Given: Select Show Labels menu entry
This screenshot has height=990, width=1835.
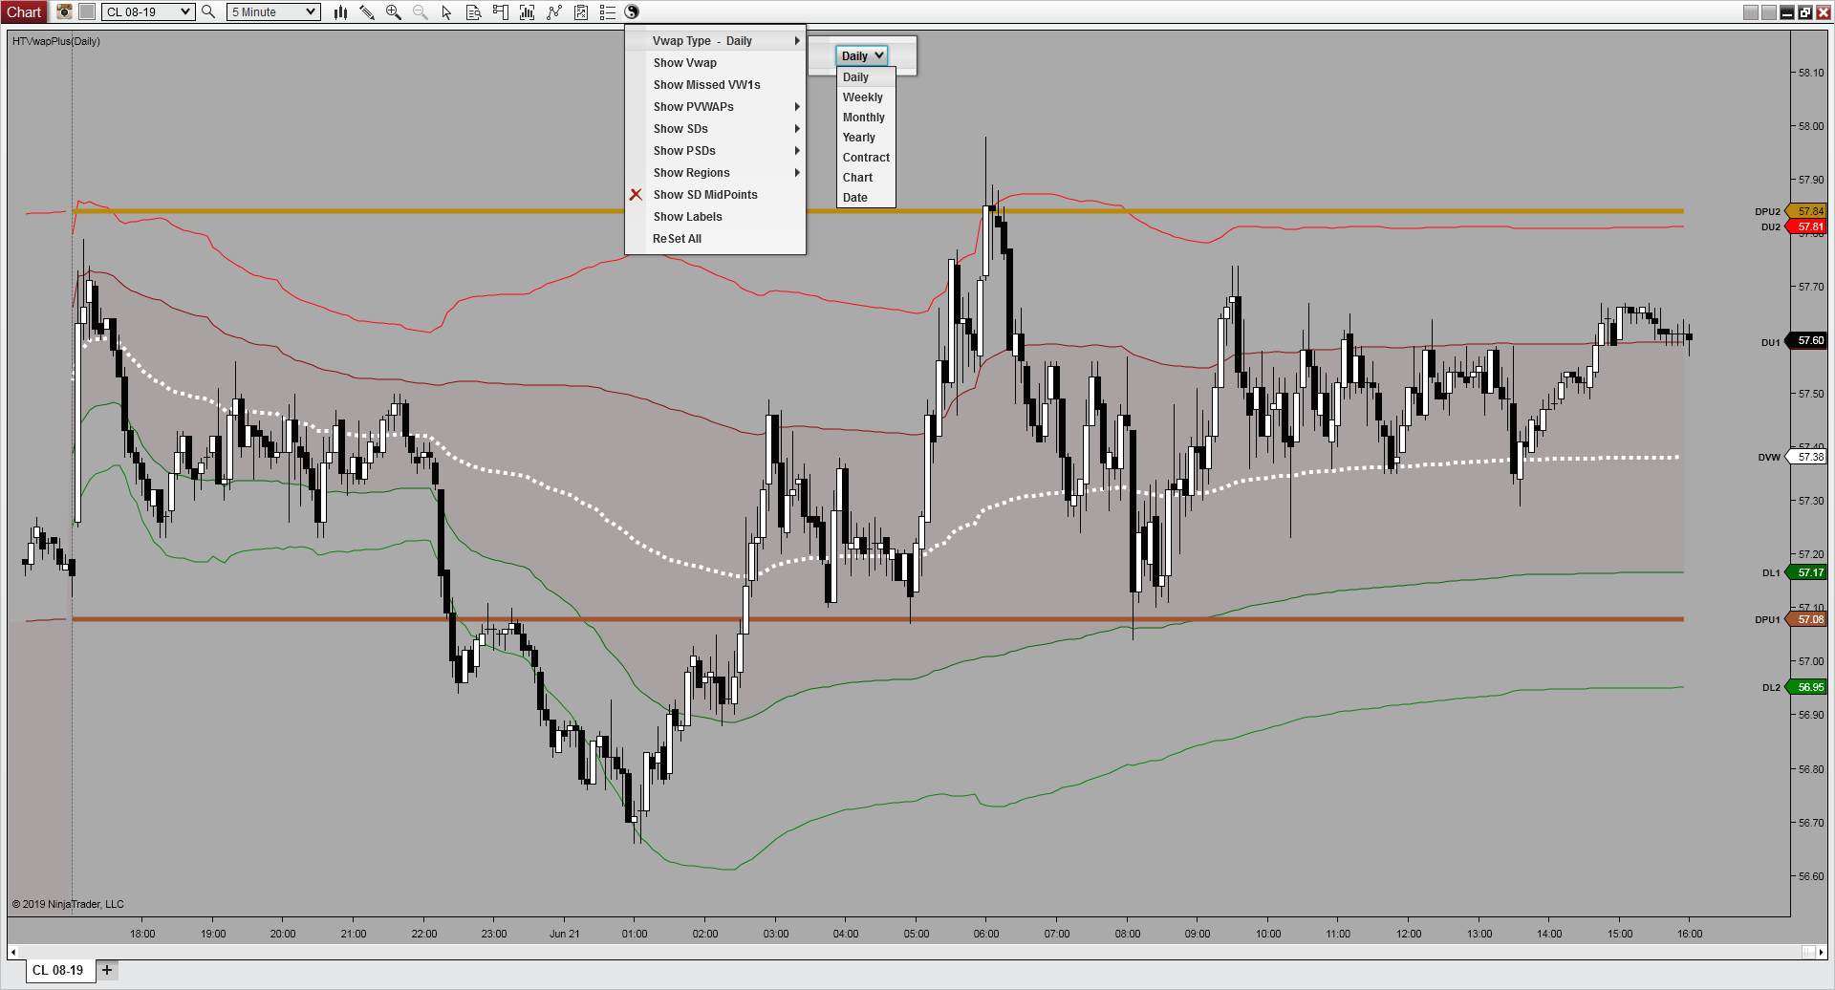Looking at the screenshot, I should click(715, 216).
